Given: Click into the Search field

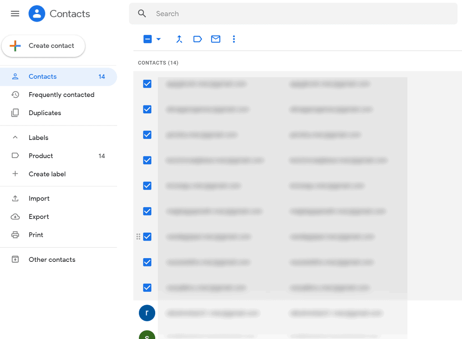Looking at the screenshot, I should pos(298,14).
